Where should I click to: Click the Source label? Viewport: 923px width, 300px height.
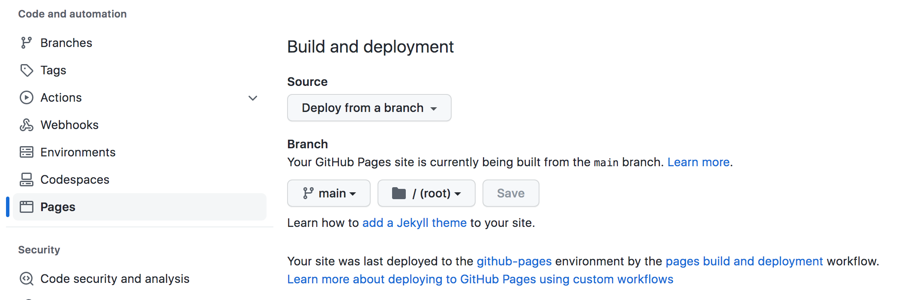point(307,82)
